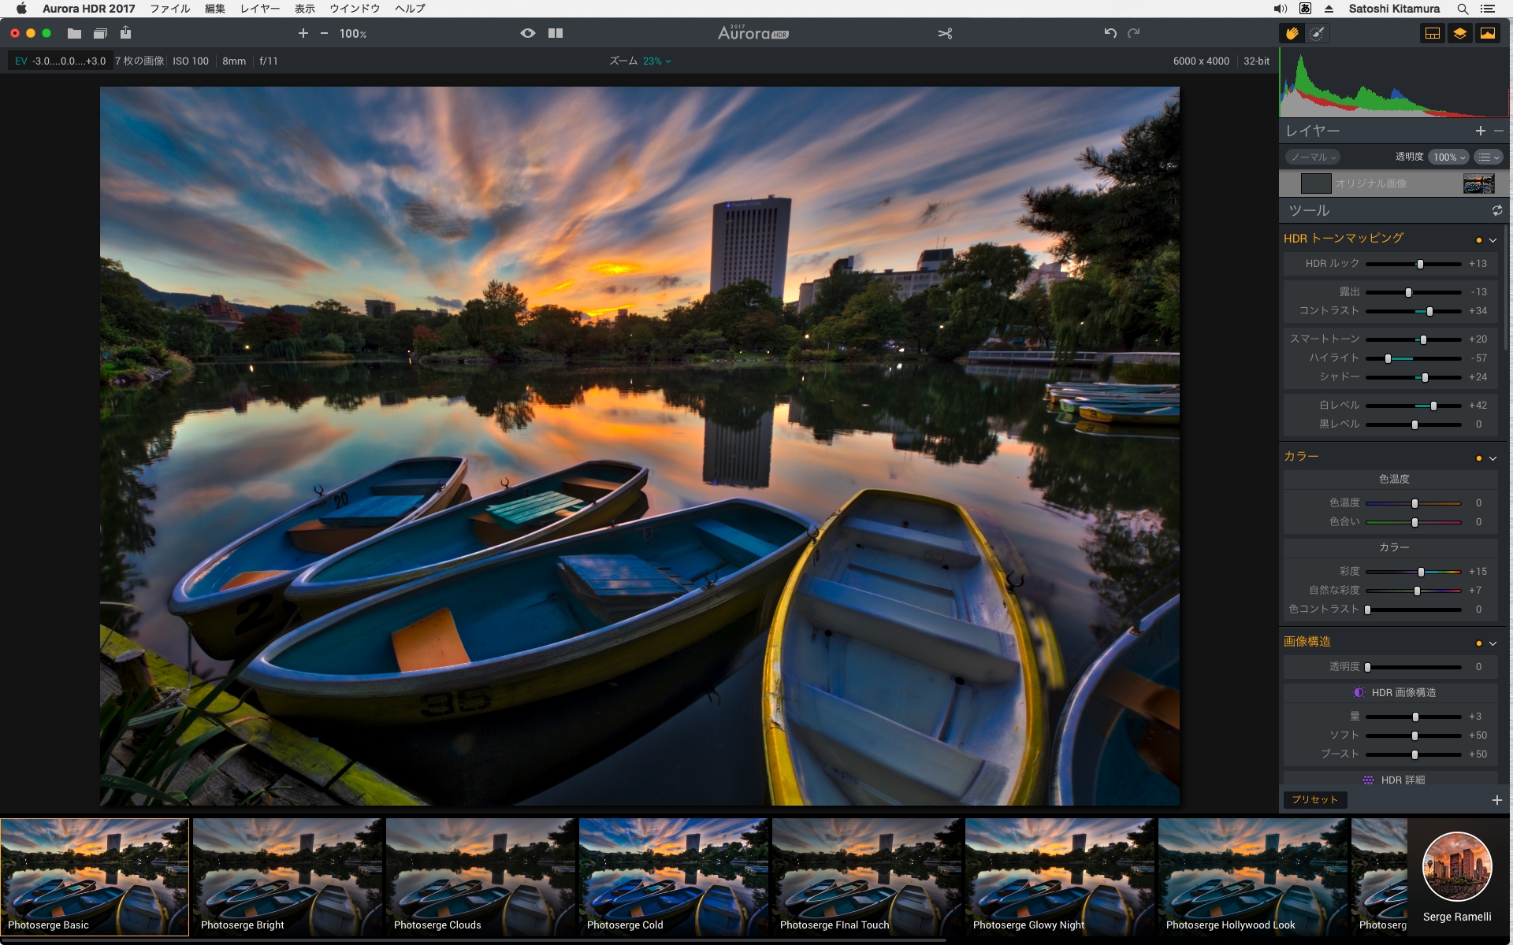Reset all tools with refresh icon
The image size is (1513, 945).
[1496, 210]
